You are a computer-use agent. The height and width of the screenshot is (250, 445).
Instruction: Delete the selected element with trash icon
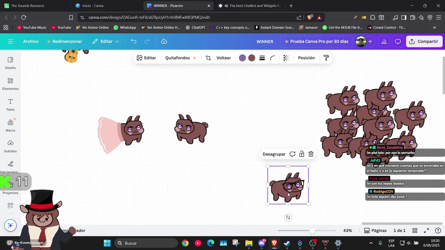point(311,154)
